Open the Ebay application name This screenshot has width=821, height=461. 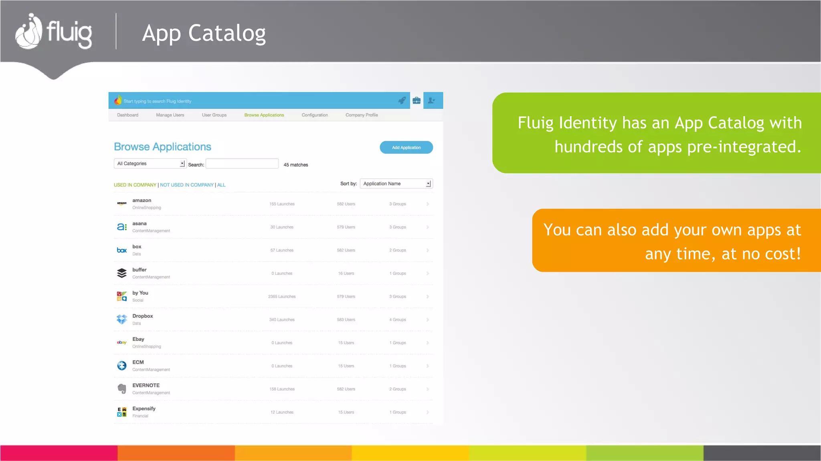click(x=138, y=339)
